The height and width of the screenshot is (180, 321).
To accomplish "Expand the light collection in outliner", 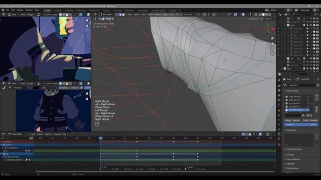I will coord(282,68).
